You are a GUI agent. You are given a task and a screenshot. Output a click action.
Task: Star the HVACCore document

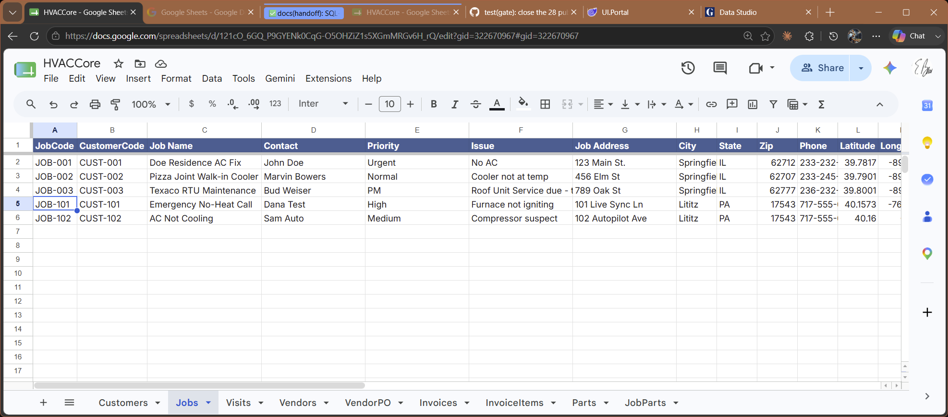[x=119, y=63]
